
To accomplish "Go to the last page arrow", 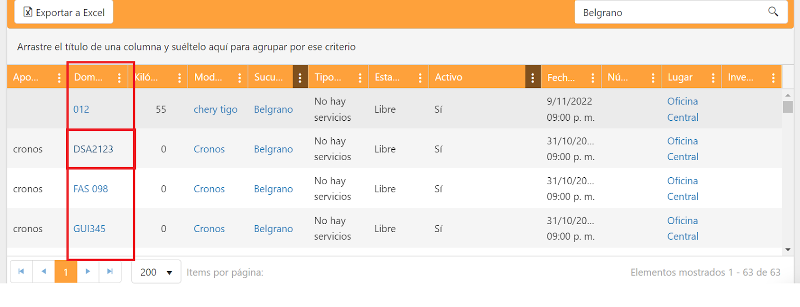I will pos(110,272).
